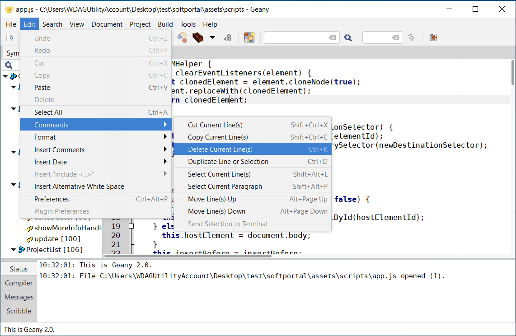Choose Move Line(s) Up

[x=253, y=199]
